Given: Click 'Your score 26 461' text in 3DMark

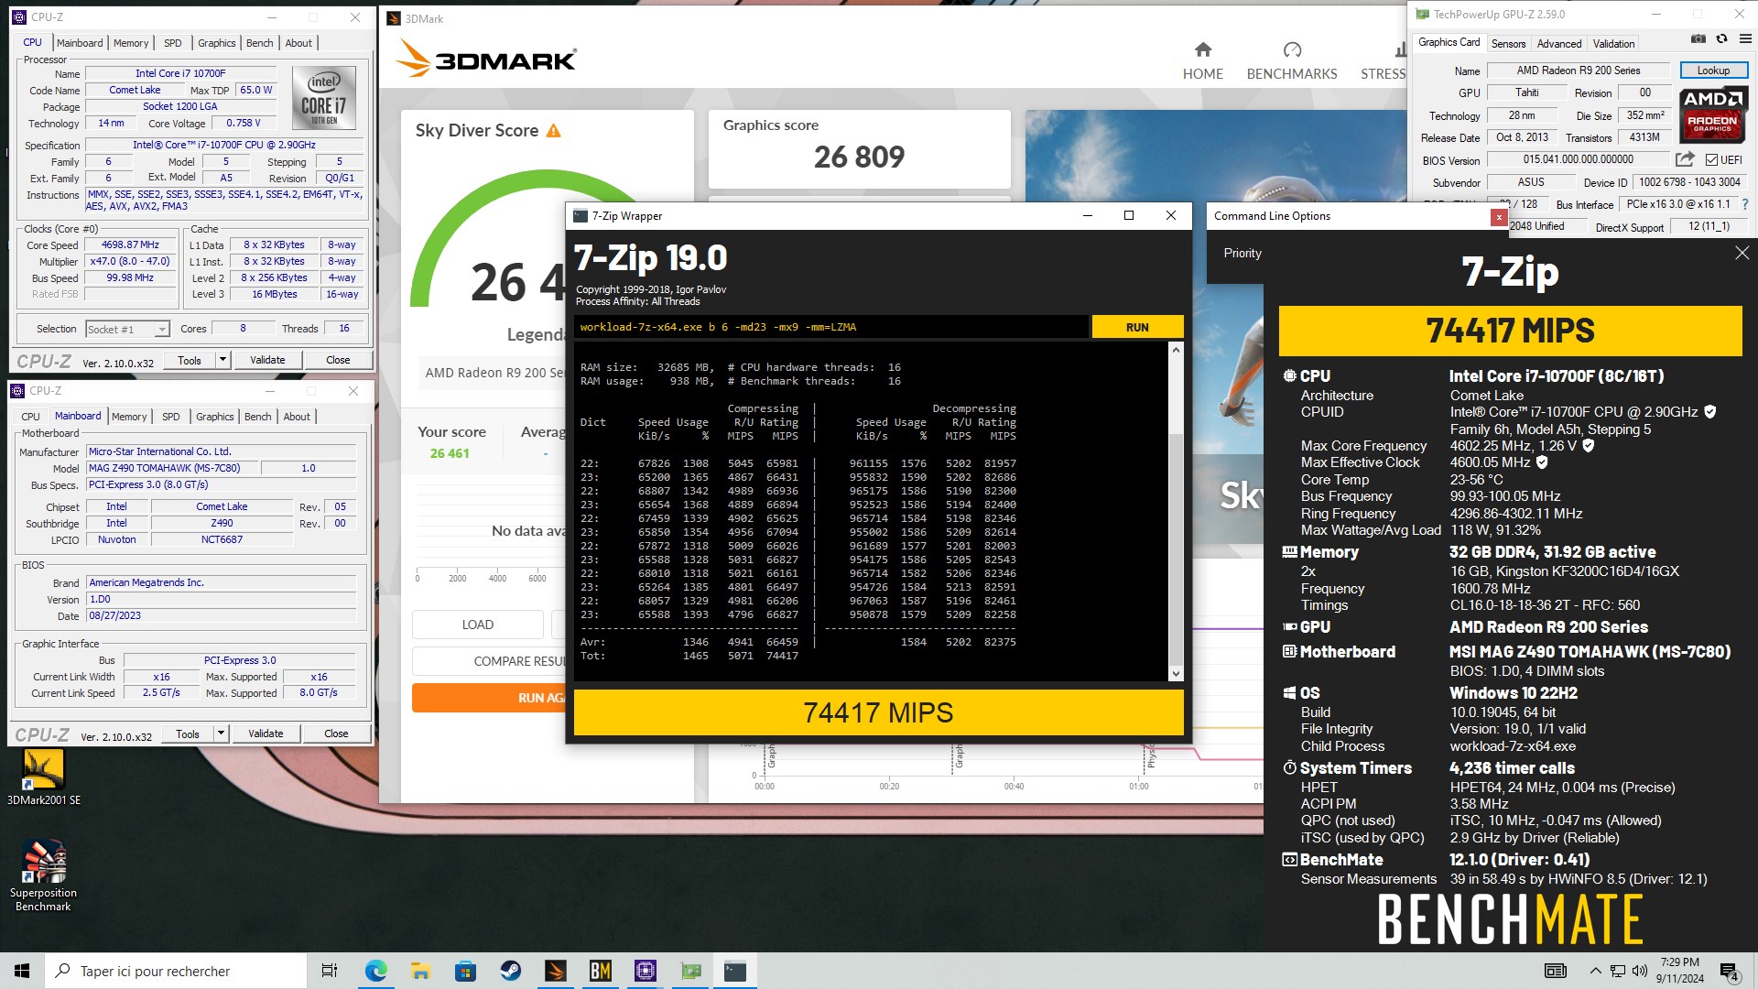Looking at the screenshot, I should point(451,442).
